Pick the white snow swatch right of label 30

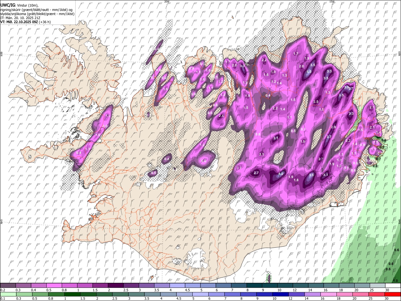tap(392, 285)
